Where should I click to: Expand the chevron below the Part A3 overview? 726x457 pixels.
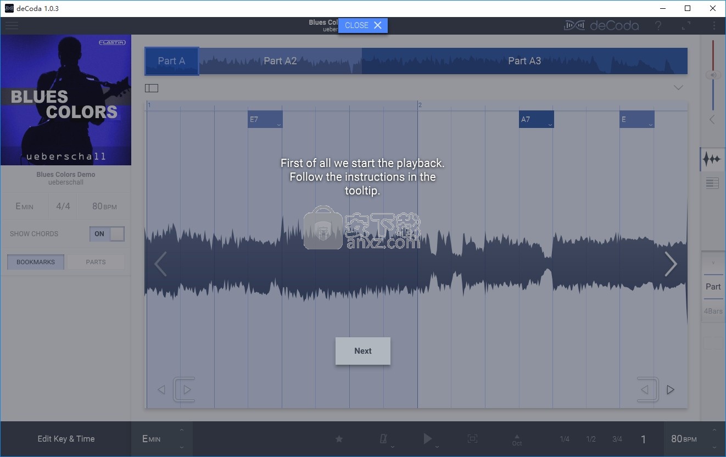678,88
